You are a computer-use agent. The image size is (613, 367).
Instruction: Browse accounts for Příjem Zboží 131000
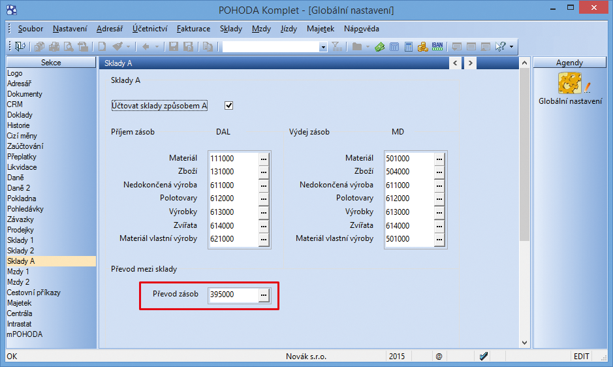(x=264, y=172)
